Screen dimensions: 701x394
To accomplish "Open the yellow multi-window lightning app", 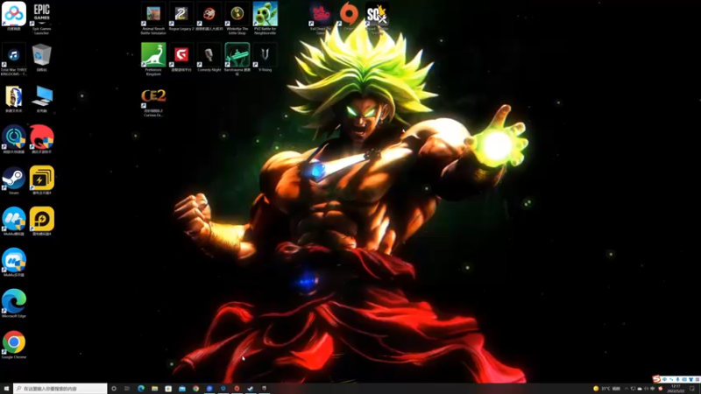I will point(41,180).
